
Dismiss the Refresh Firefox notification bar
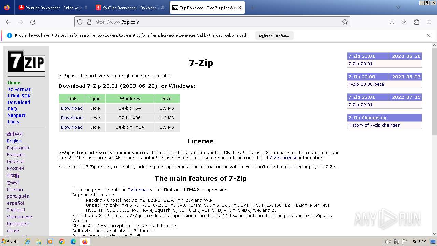coord(429,36)
